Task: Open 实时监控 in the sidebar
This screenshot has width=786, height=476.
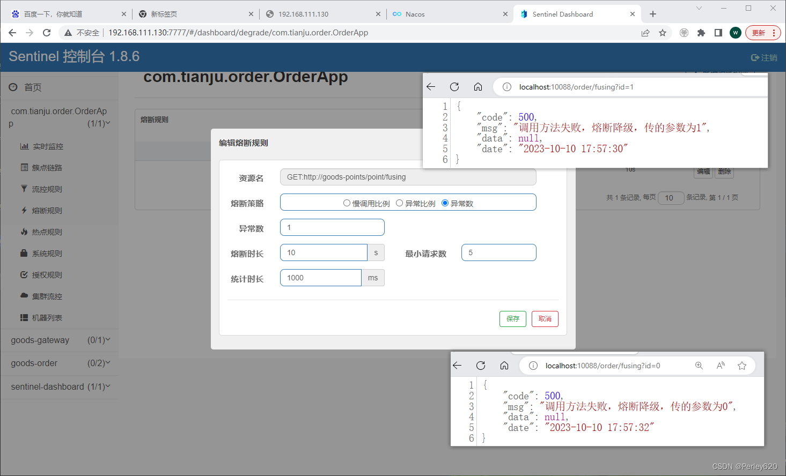Action: [x=41, y=146]
